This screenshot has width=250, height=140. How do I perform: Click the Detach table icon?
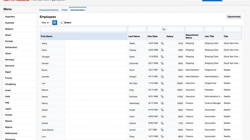[x=62, y=23]
